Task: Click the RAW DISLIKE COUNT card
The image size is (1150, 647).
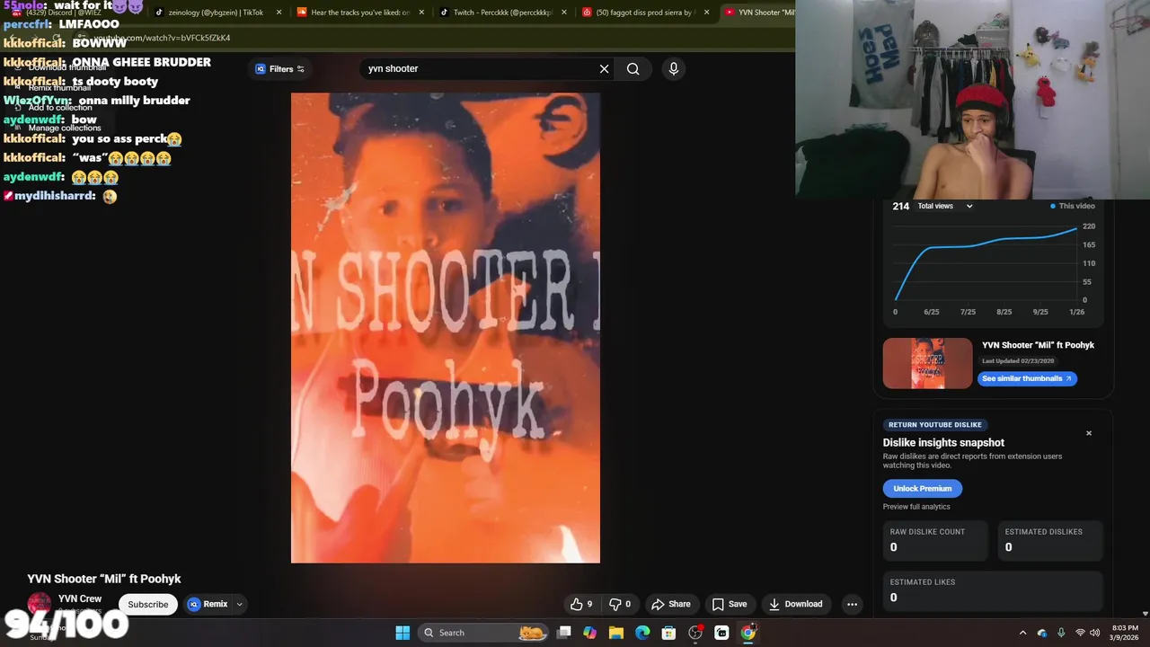Action: click(935, 540)
